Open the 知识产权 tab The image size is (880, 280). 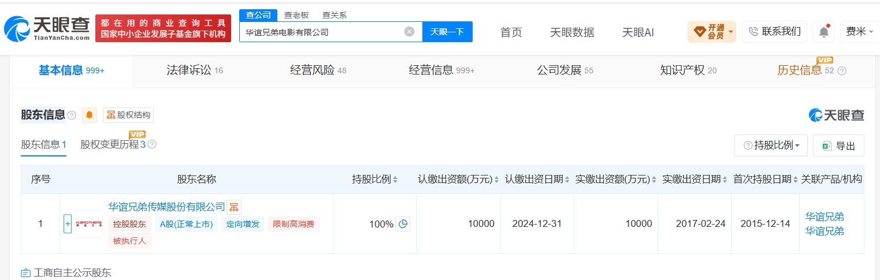point(688,71)
